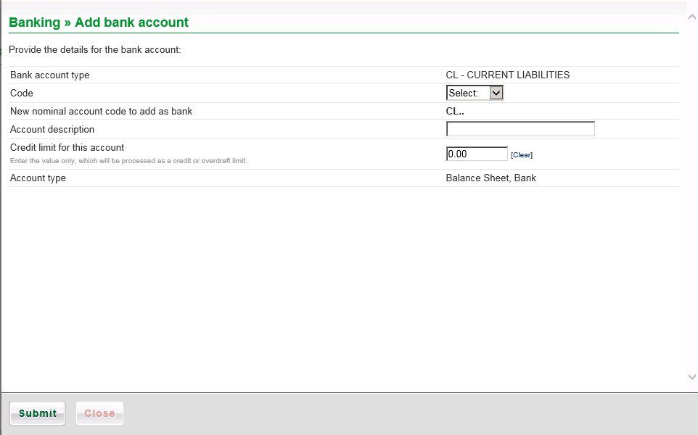Click the Balance Sheet, Bank label
698x435 pixels.
(x=490, y=178)
